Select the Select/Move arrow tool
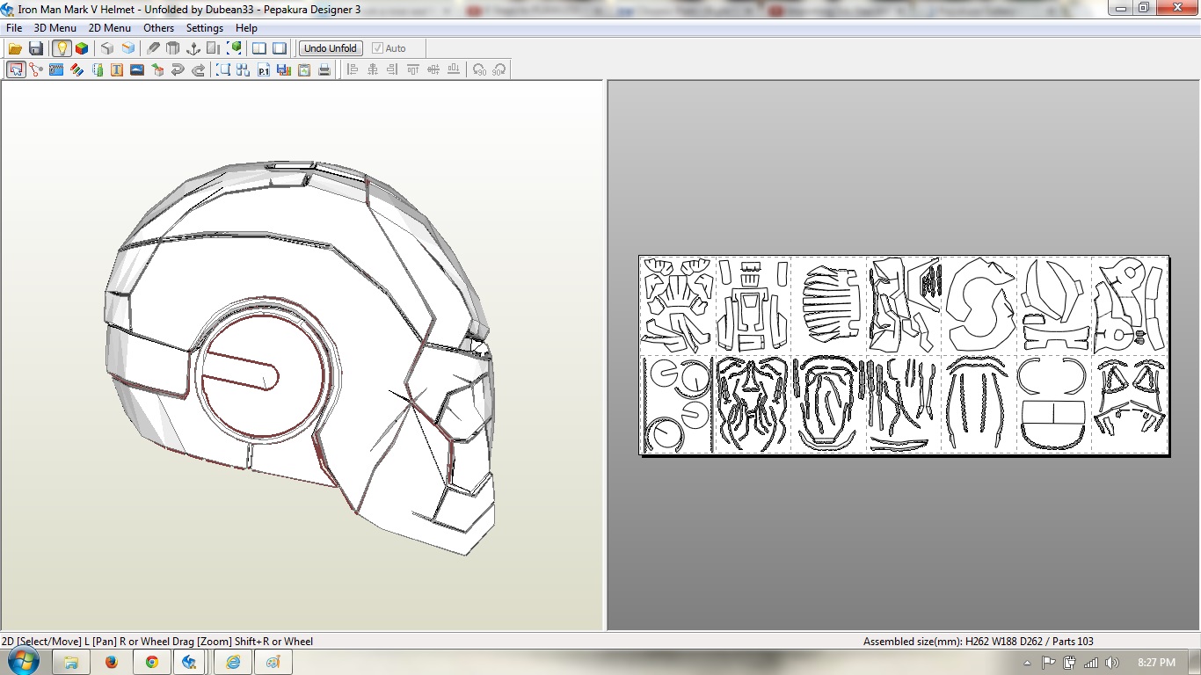Viewport: 1201px width, 675px height. coord(16,69)
